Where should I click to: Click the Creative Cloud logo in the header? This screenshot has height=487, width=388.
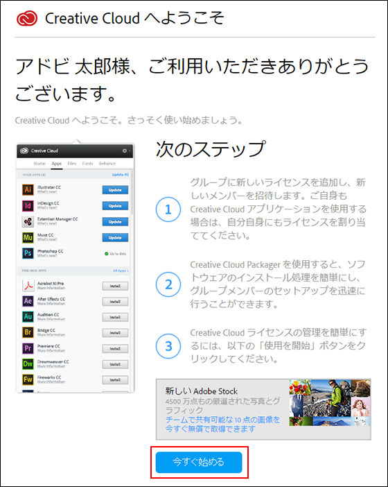[x=27, y=18]
